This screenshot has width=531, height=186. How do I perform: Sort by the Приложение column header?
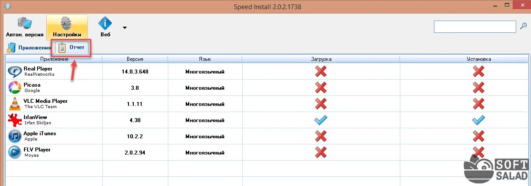click(54, 59)
